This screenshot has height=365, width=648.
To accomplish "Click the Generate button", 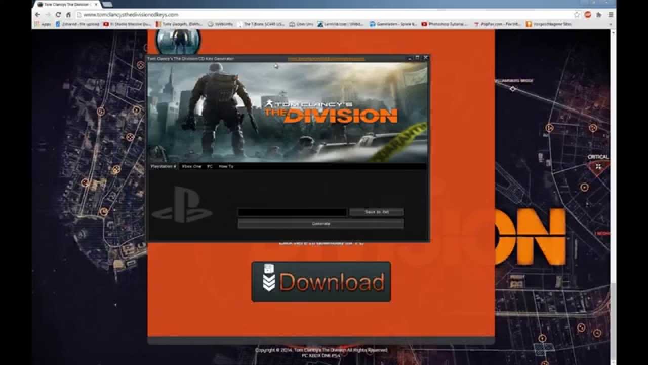I will coord(320,224).
